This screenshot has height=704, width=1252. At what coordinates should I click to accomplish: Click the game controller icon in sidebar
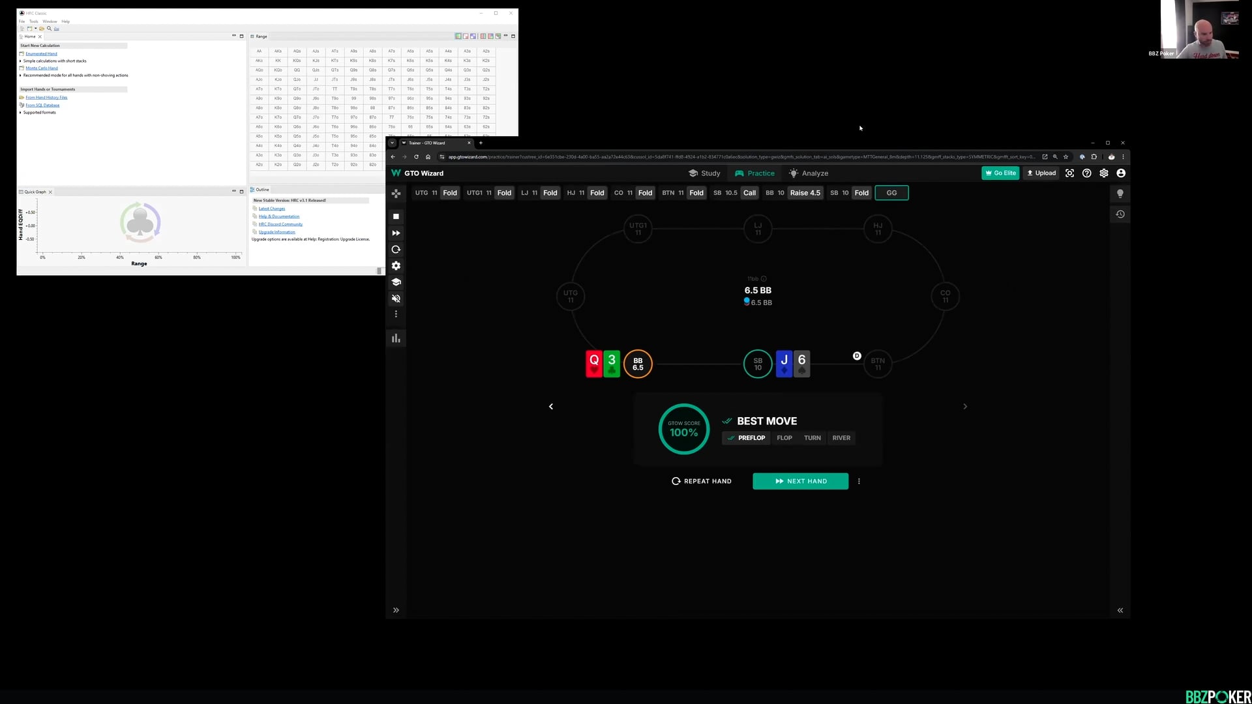[x=396, y=194]
